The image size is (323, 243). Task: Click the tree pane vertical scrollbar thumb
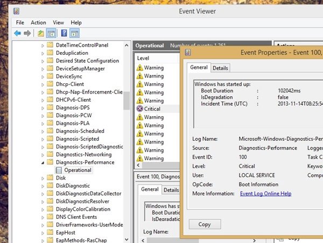coord(127,101)
